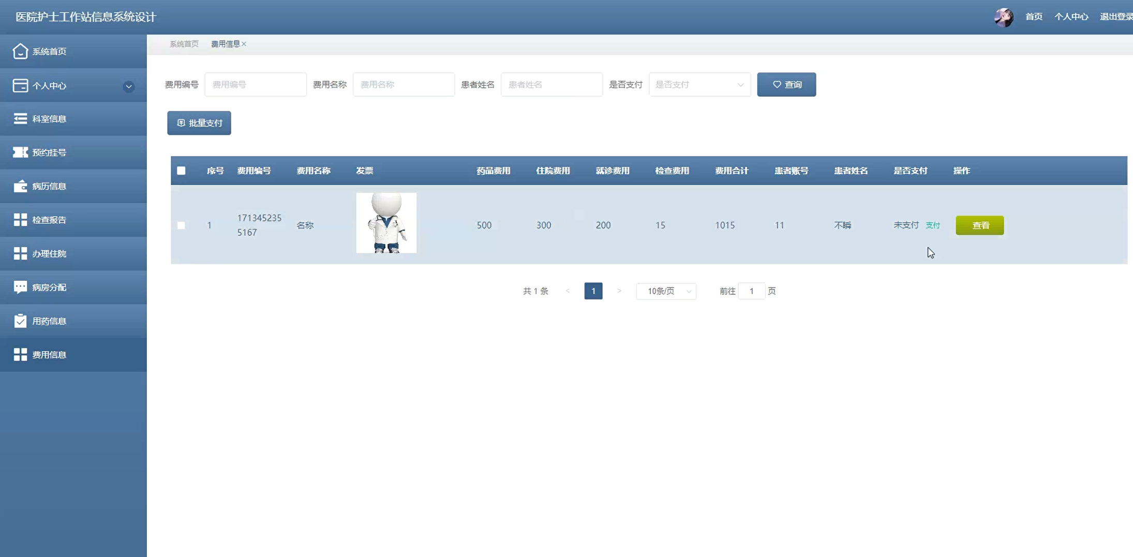
Task: Open the 是否支付 filter dropdown
Action: [x=699, y=84]
